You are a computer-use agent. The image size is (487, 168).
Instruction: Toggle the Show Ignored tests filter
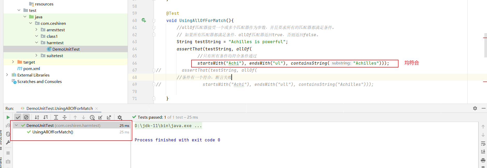tap(26, 117)
